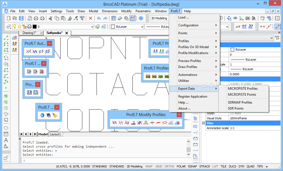Select SDRMAP Profiles entry
The width and height of the screenshot is (283, 171).
[240, 102]
